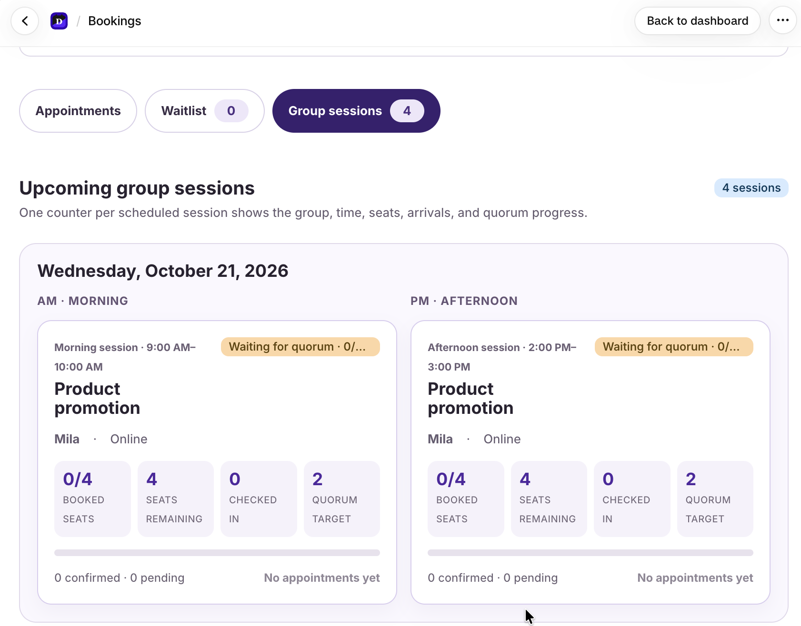
Task: Click the PM · AFTERNOON column label
Action: [464, 301]
